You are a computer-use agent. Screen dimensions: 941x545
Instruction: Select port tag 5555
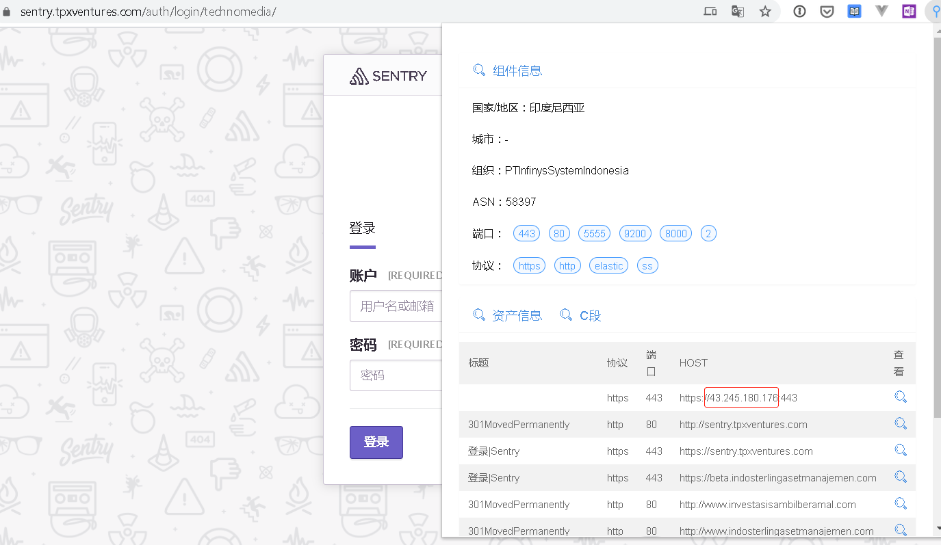tap(594, 233)
